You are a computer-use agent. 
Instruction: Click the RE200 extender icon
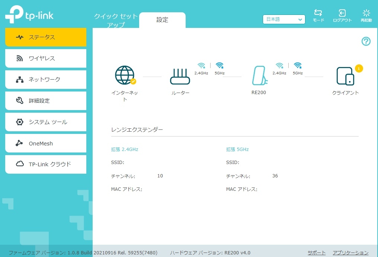click(x=259, y=76)
